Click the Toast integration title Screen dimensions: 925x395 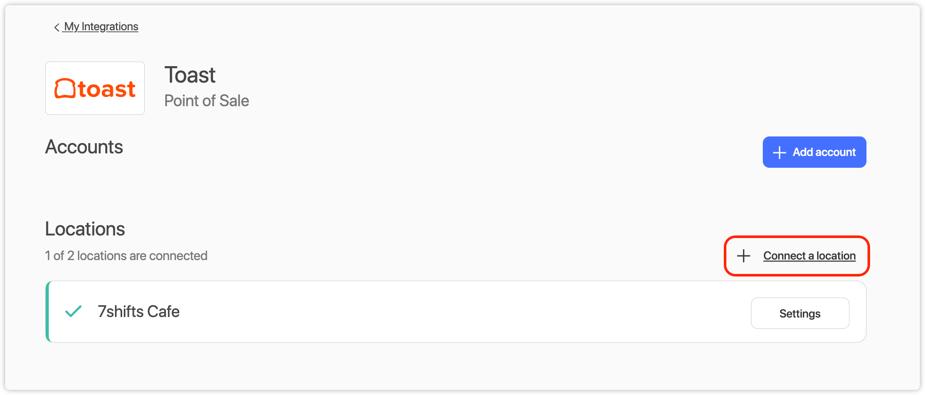tap(190, 75)
